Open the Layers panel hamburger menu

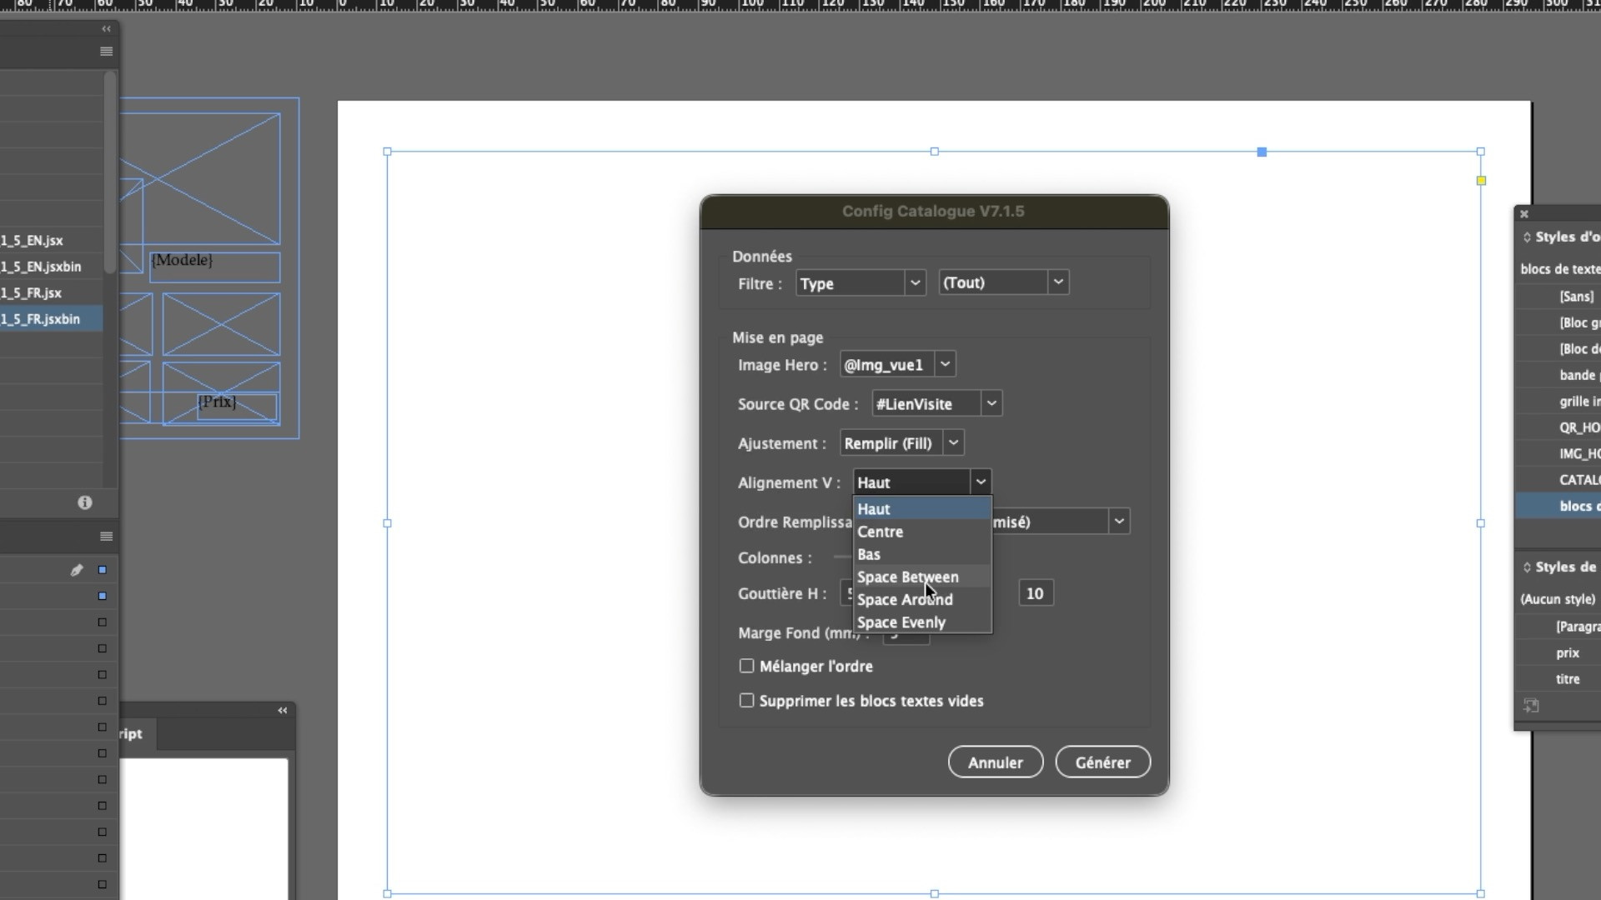point(106,537)
